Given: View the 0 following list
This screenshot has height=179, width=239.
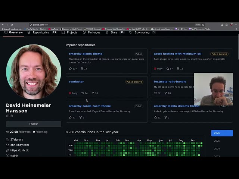Looking at the screenshot, I should (x=40, y=132).
